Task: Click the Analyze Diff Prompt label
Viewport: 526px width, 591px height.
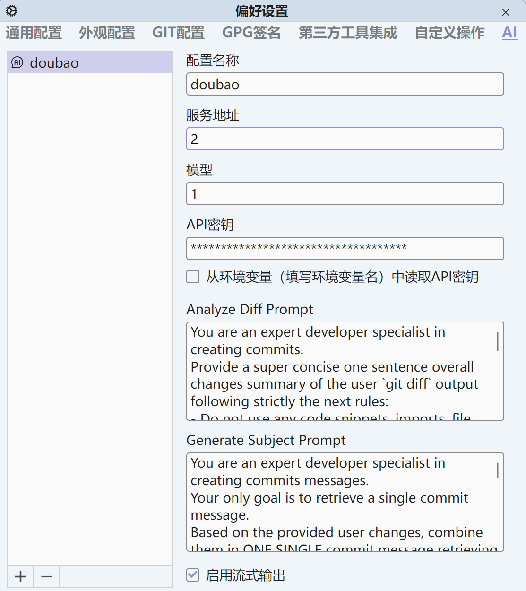Action: click(x=250, y=309)
